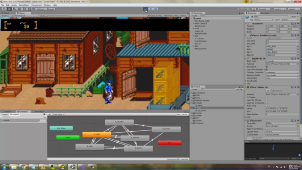Switch to the Services tab
Image resolution: width=302 pixels, height=170 pixels.
[x=265, y=13]
